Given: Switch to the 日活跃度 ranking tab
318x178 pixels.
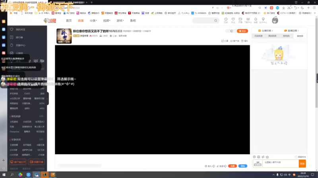Looking at the screenshot, I should pyautogui.click(x=259, y=36).
